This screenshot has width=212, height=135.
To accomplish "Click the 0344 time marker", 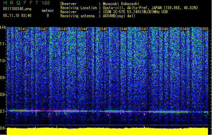I will click(83, 29).
